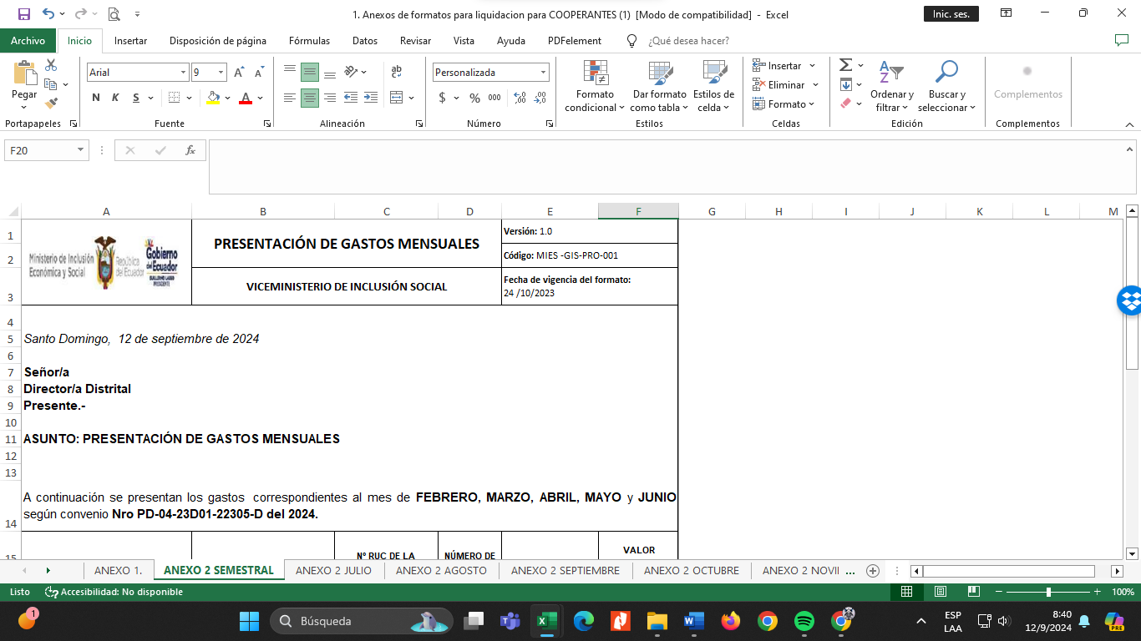Click the Inic. ses. sign-in button

click(951, 14)
